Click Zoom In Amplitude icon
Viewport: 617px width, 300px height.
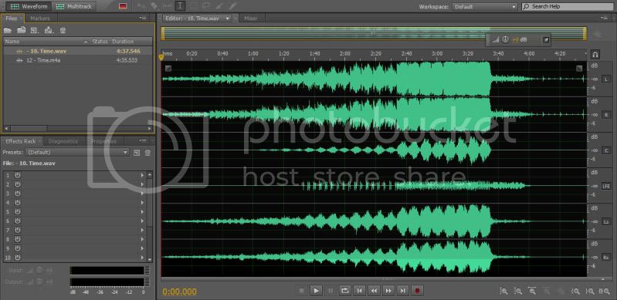(x=503, y=291)
